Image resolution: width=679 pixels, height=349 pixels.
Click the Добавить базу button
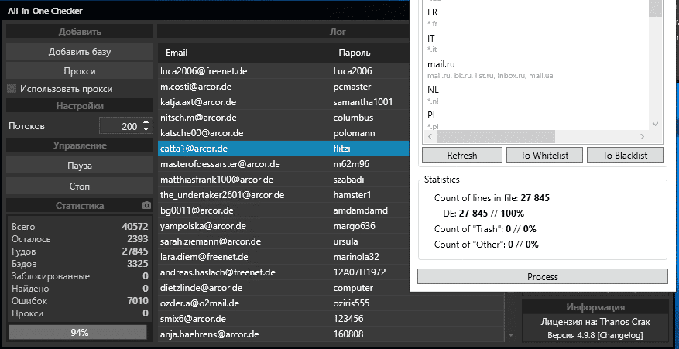pos(80,52)
